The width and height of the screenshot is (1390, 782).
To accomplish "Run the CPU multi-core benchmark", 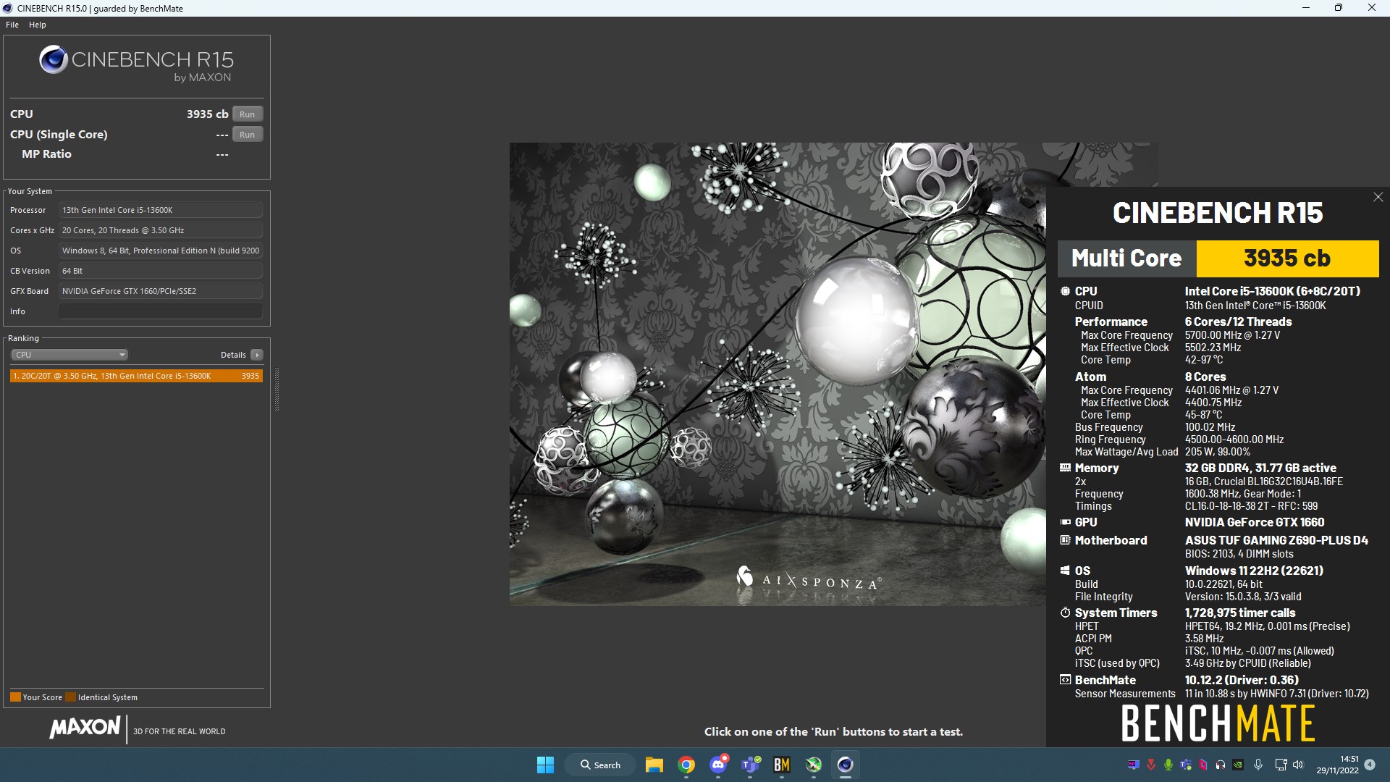I will 248,114.
